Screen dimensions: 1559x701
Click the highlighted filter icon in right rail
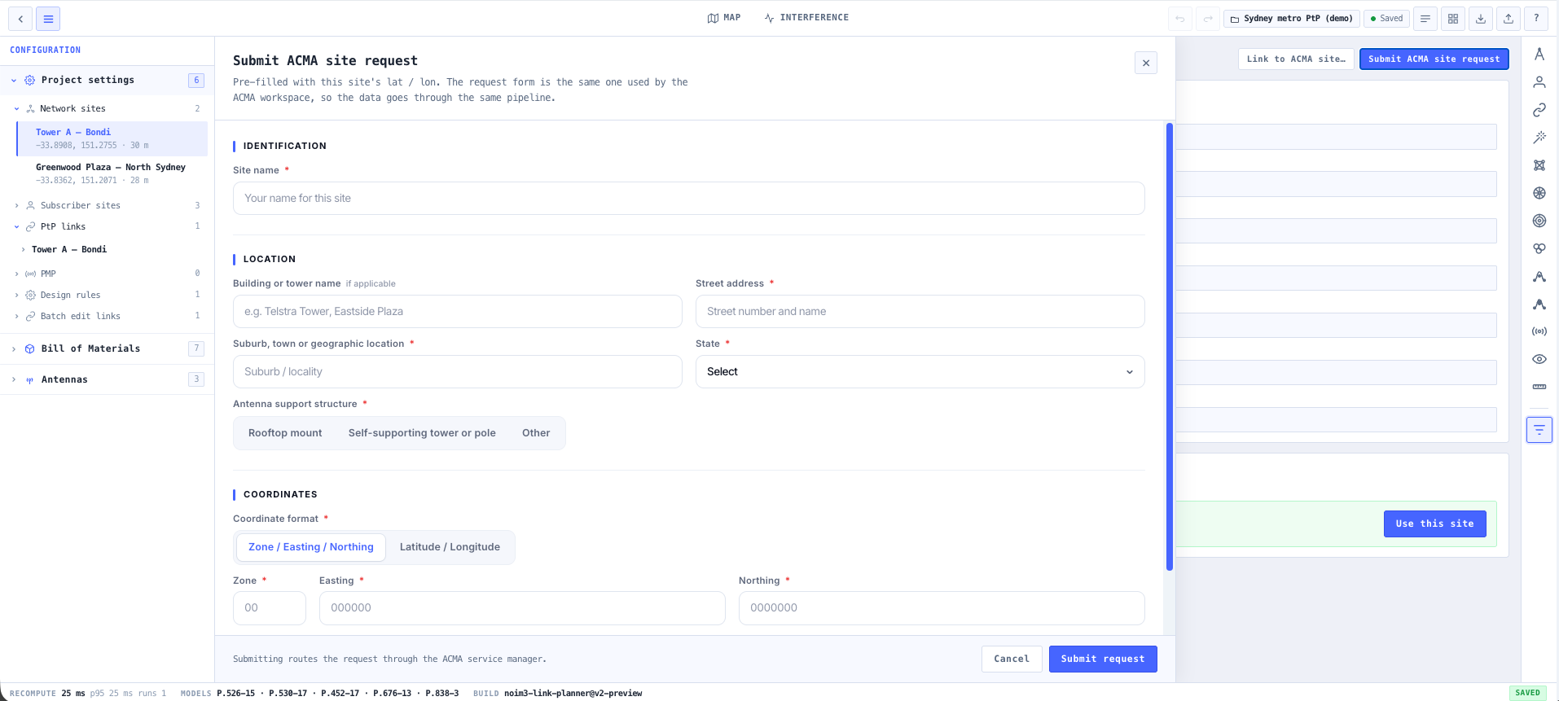click(x=1539, y=429)
